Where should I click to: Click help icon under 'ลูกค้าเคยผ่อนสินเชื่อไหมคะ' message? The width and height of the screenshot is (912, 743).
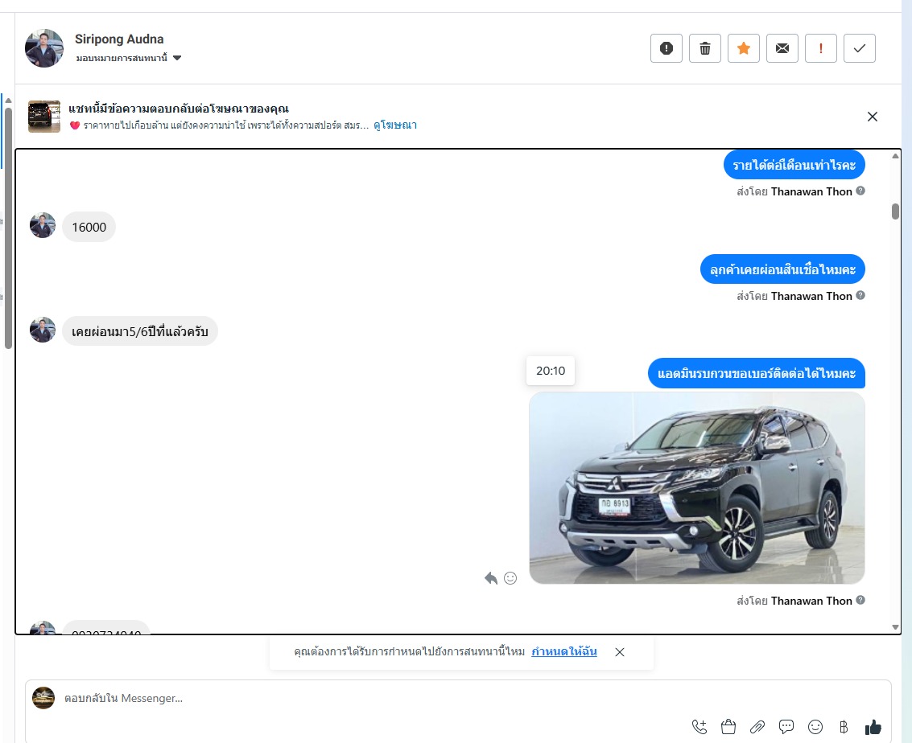860,295
